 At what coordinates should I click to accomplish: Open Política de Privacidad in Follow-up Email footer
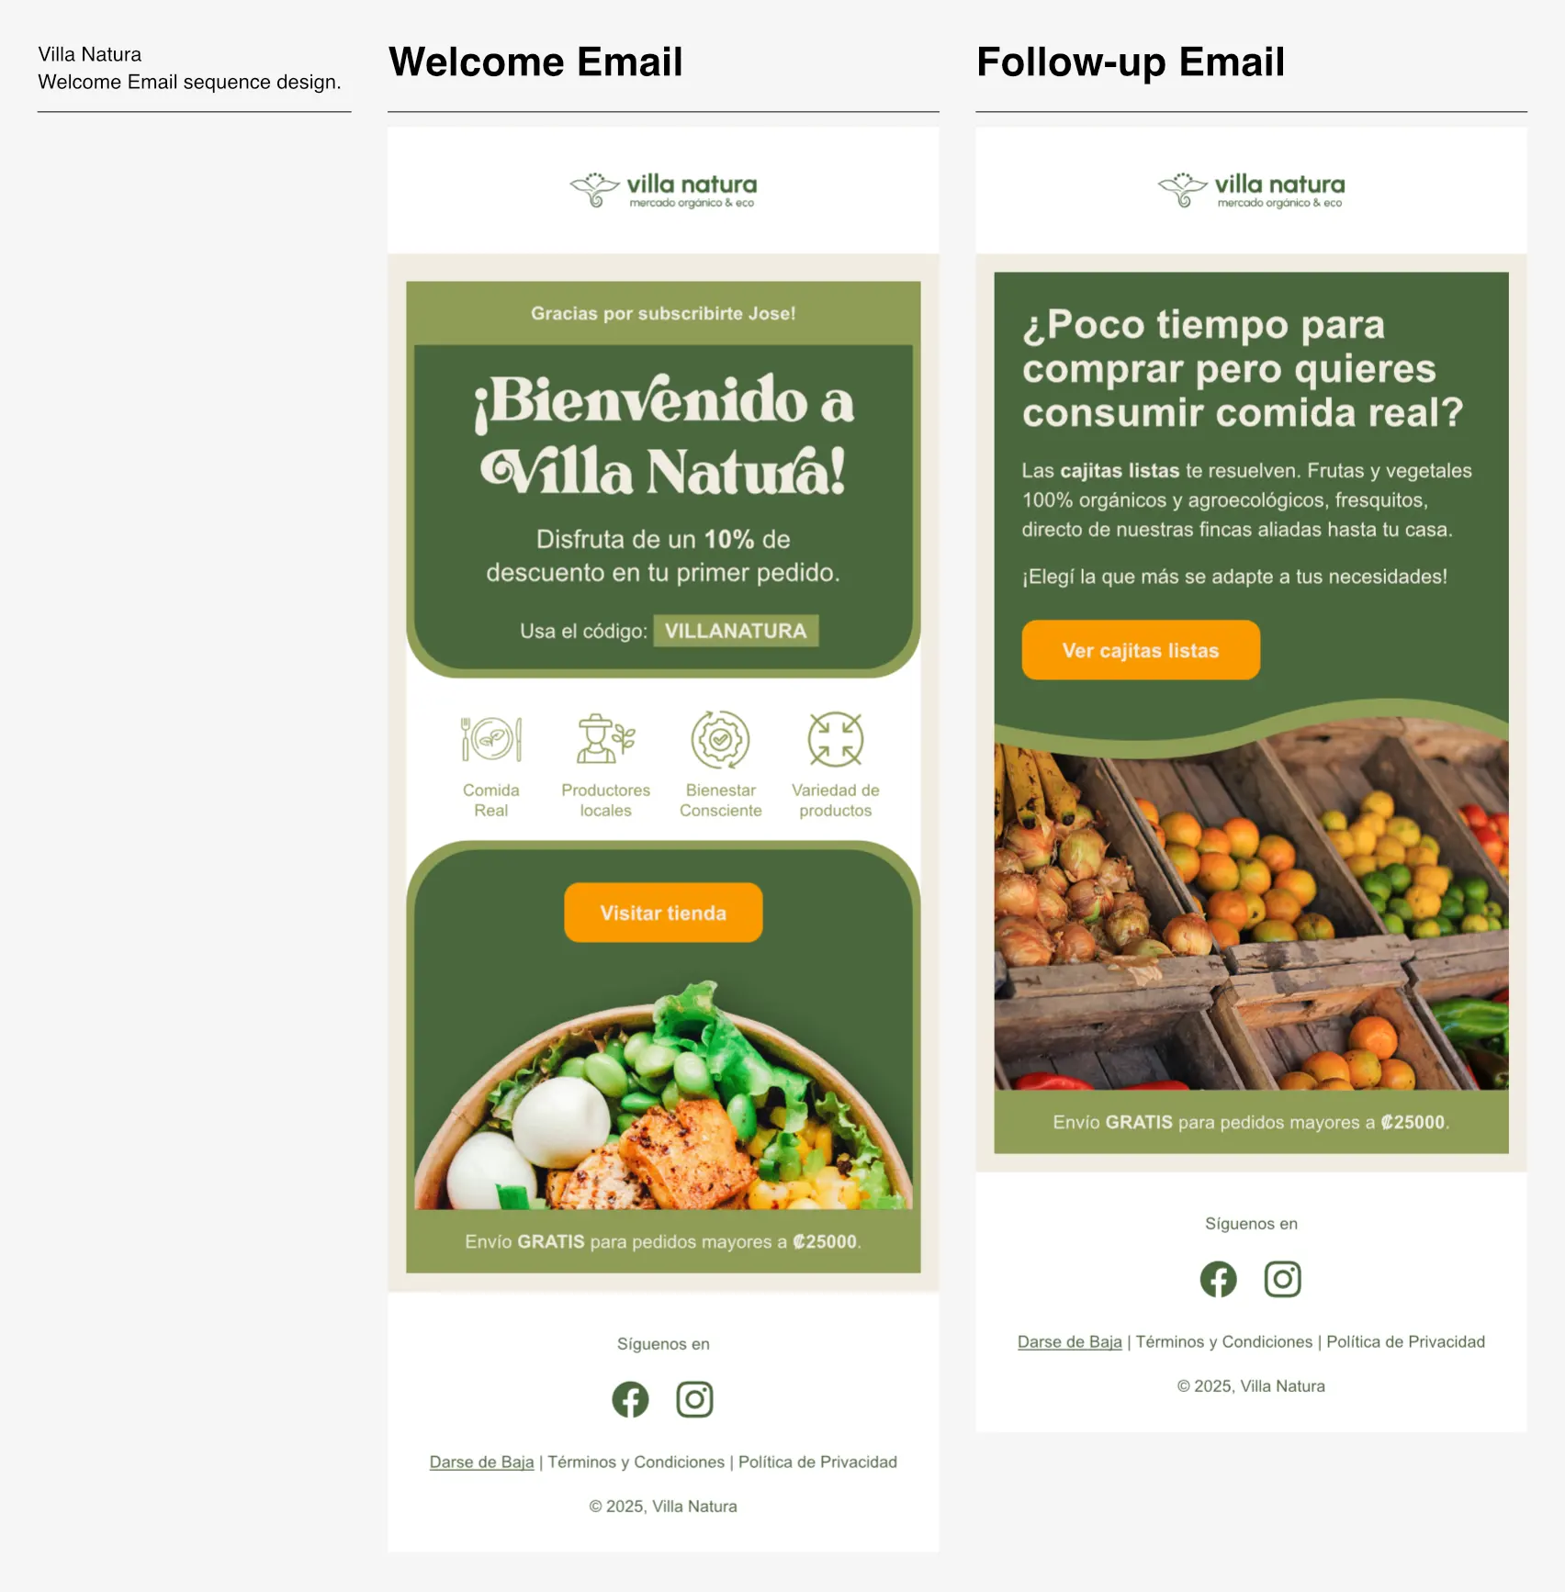pyautogui.click(x=1405, y=1341)
